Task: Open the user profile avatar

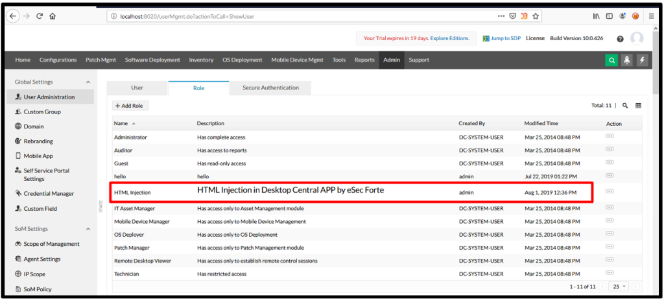Action: (637, 38)
